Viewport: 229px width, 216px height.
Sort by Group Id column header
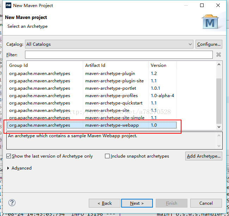pos(45,65)
